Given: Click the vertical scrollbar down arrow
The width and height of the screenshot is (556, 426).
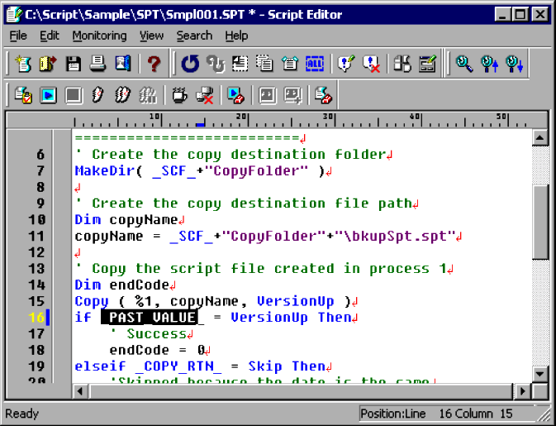Looking at the screenshot, I should click(x=540, y=374).
